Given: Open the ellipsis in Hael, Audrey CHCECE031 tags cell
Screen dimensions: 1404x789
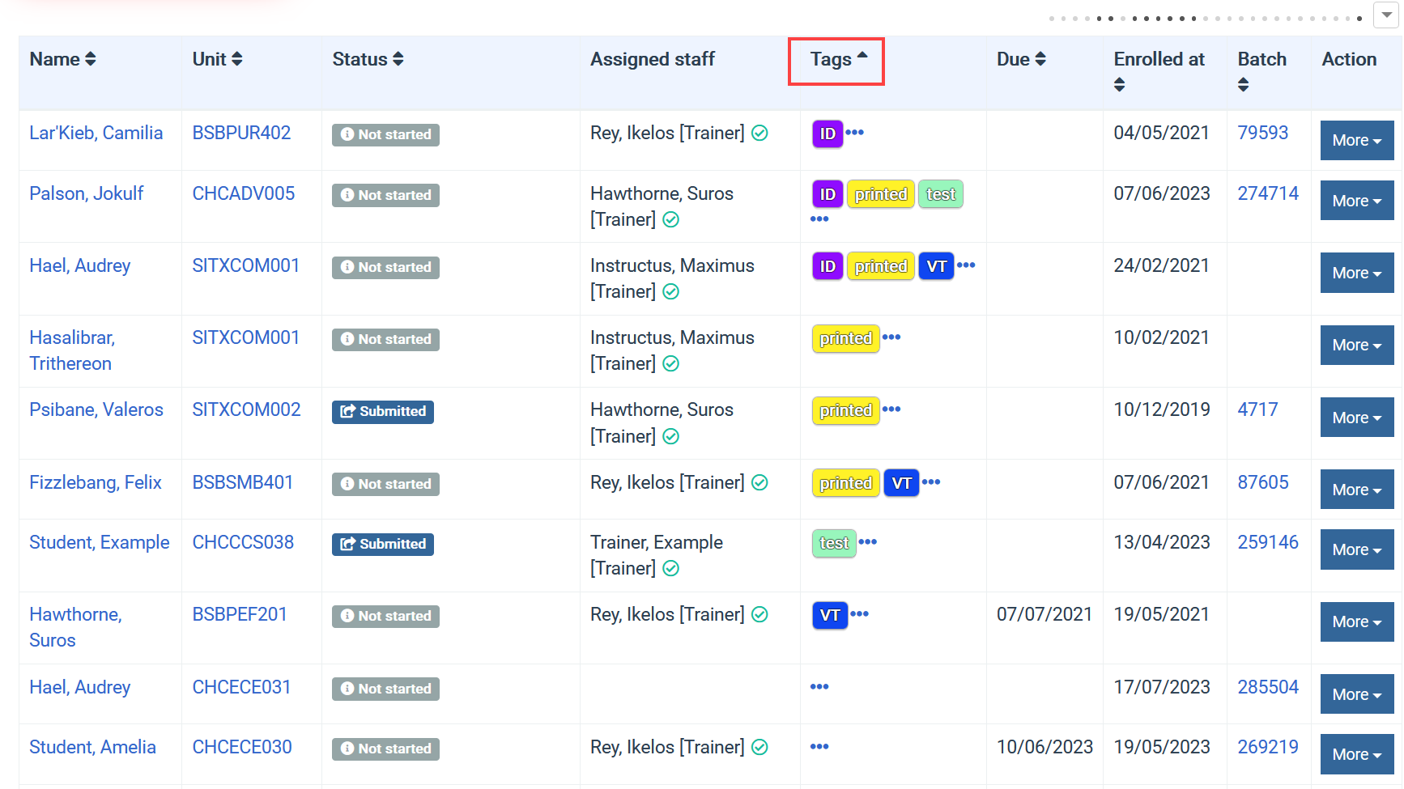Looking at the screenshot, I should tap(819, 685).
